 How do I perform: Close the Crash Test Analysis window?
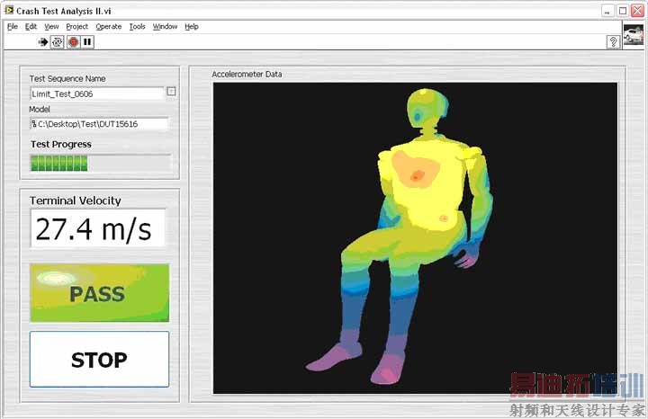[637, 11]
